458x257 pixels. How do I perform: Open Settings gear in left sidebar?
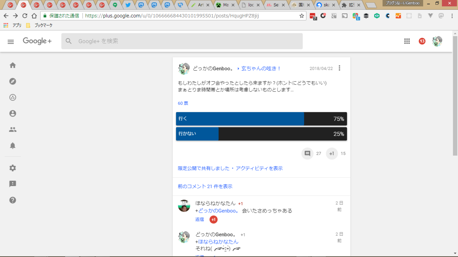point(13,168)
